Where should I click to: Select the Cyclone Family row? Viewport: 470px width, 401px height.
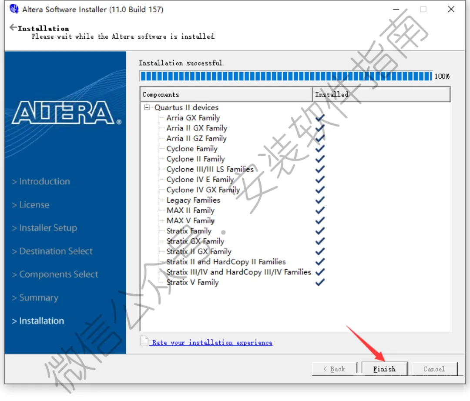pyautogui.click(x=192, y=149)
